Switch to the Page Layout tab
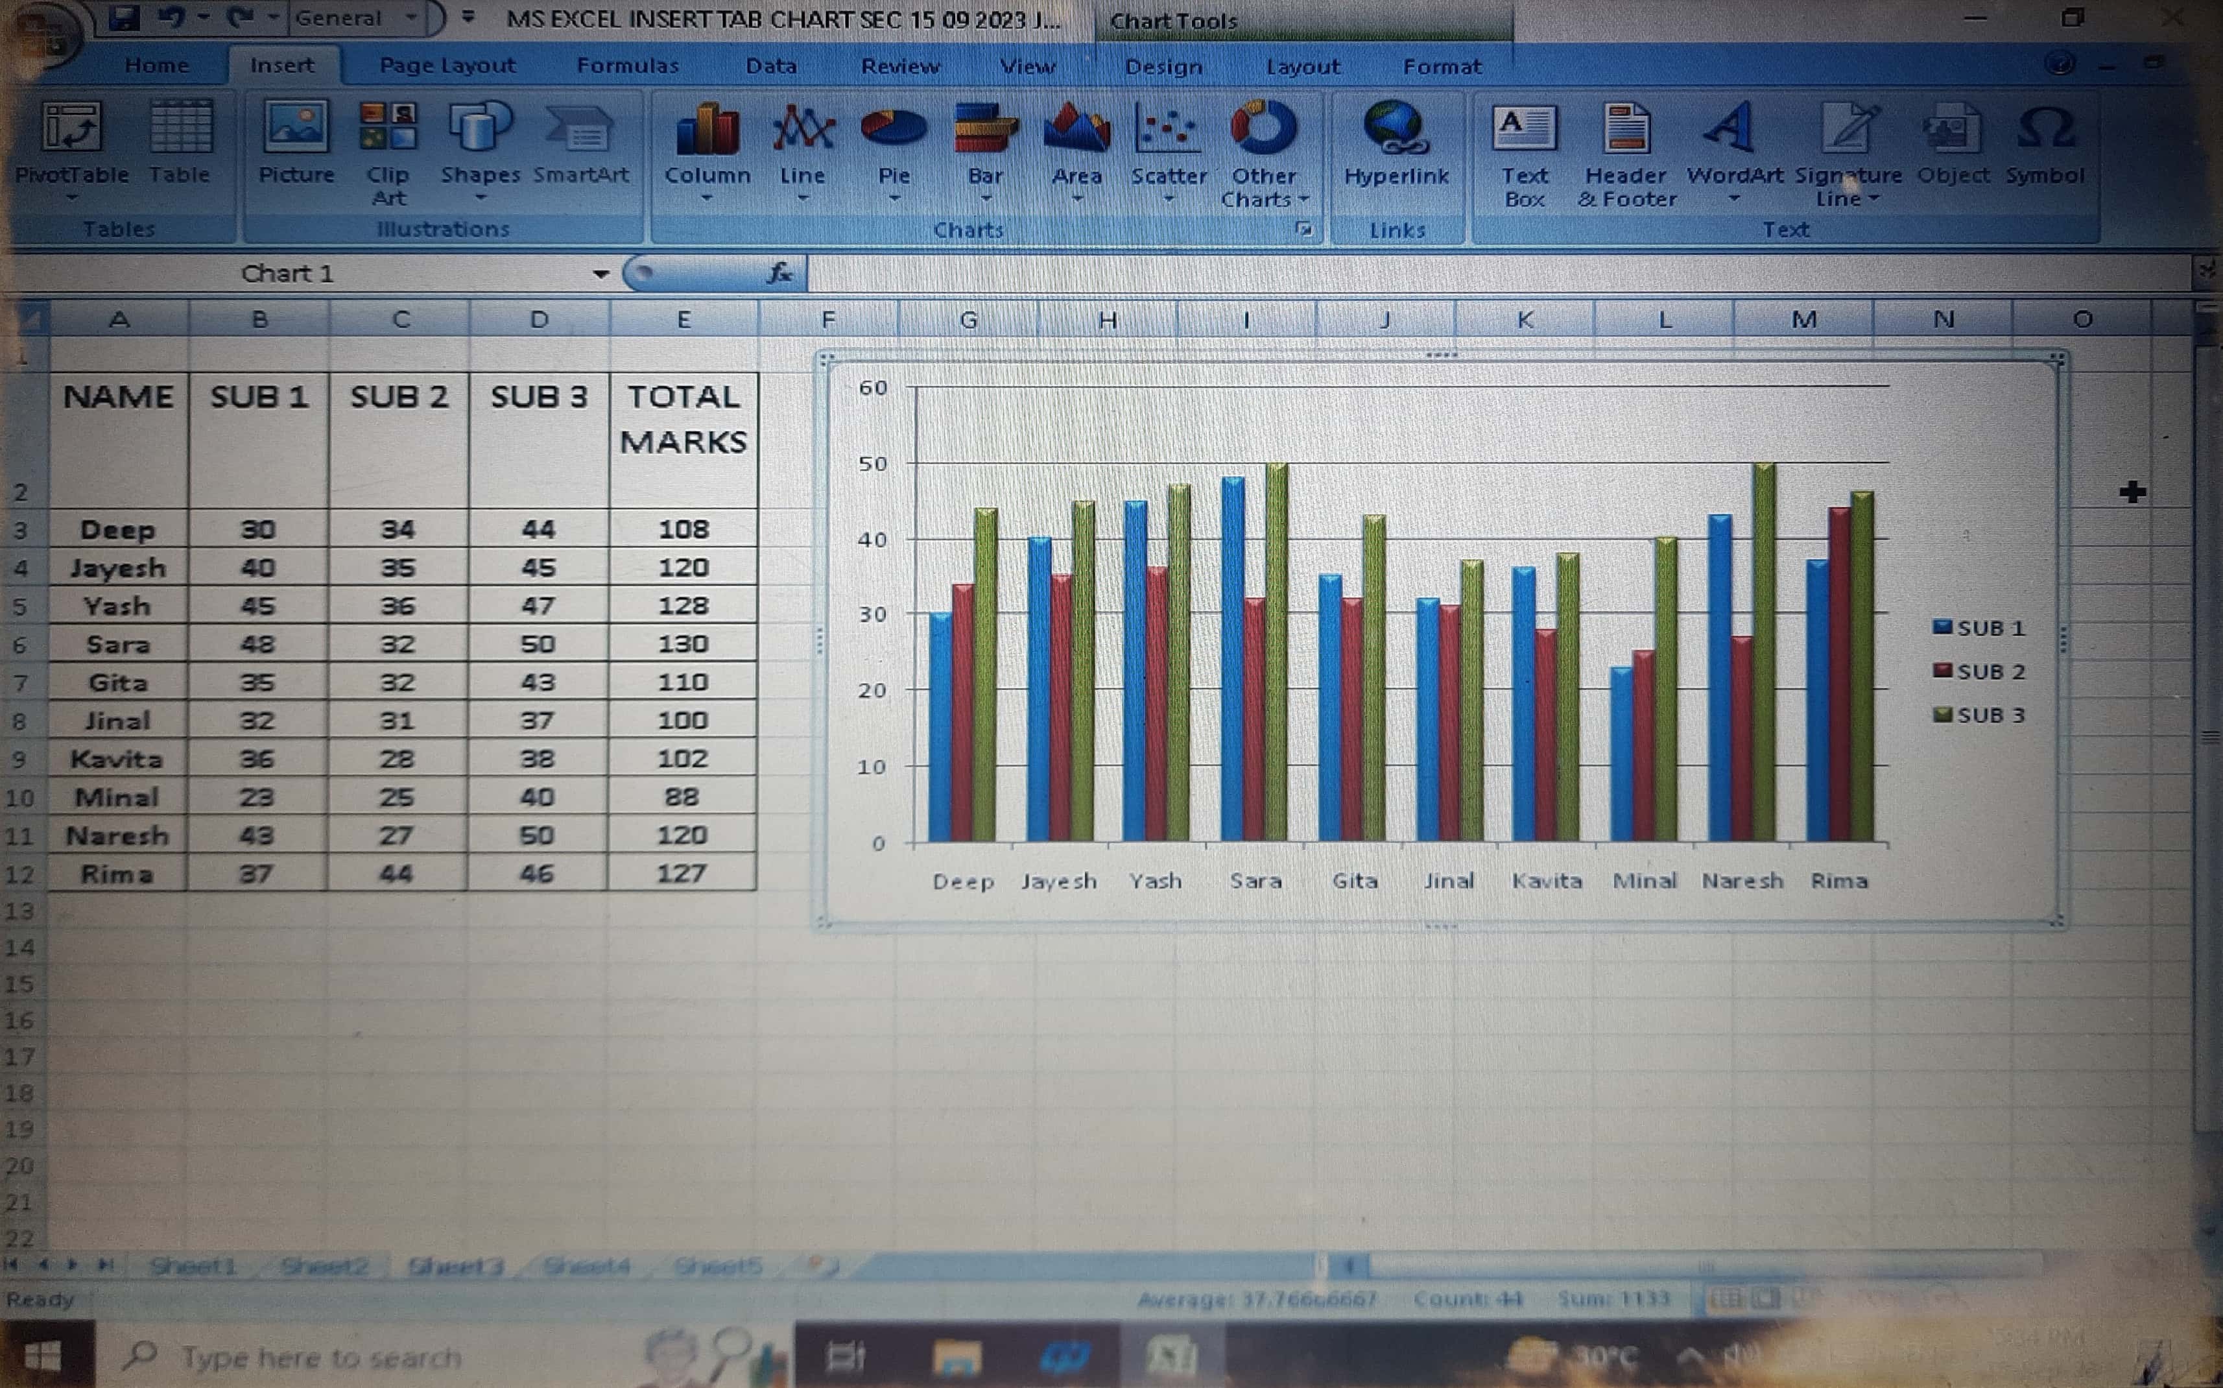This screenshot has height=1388, width=2223. pos(447,66)
